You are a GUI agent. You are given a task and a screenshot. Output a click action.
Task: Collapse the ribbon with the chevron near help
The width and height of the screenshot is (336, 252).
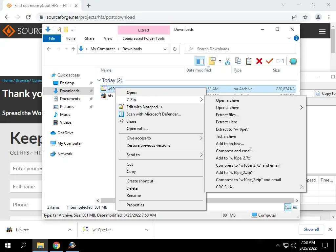(289, 38)
